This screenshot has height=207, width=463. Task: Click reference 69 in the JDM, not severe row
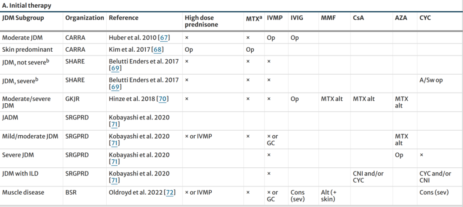[115, 68]
